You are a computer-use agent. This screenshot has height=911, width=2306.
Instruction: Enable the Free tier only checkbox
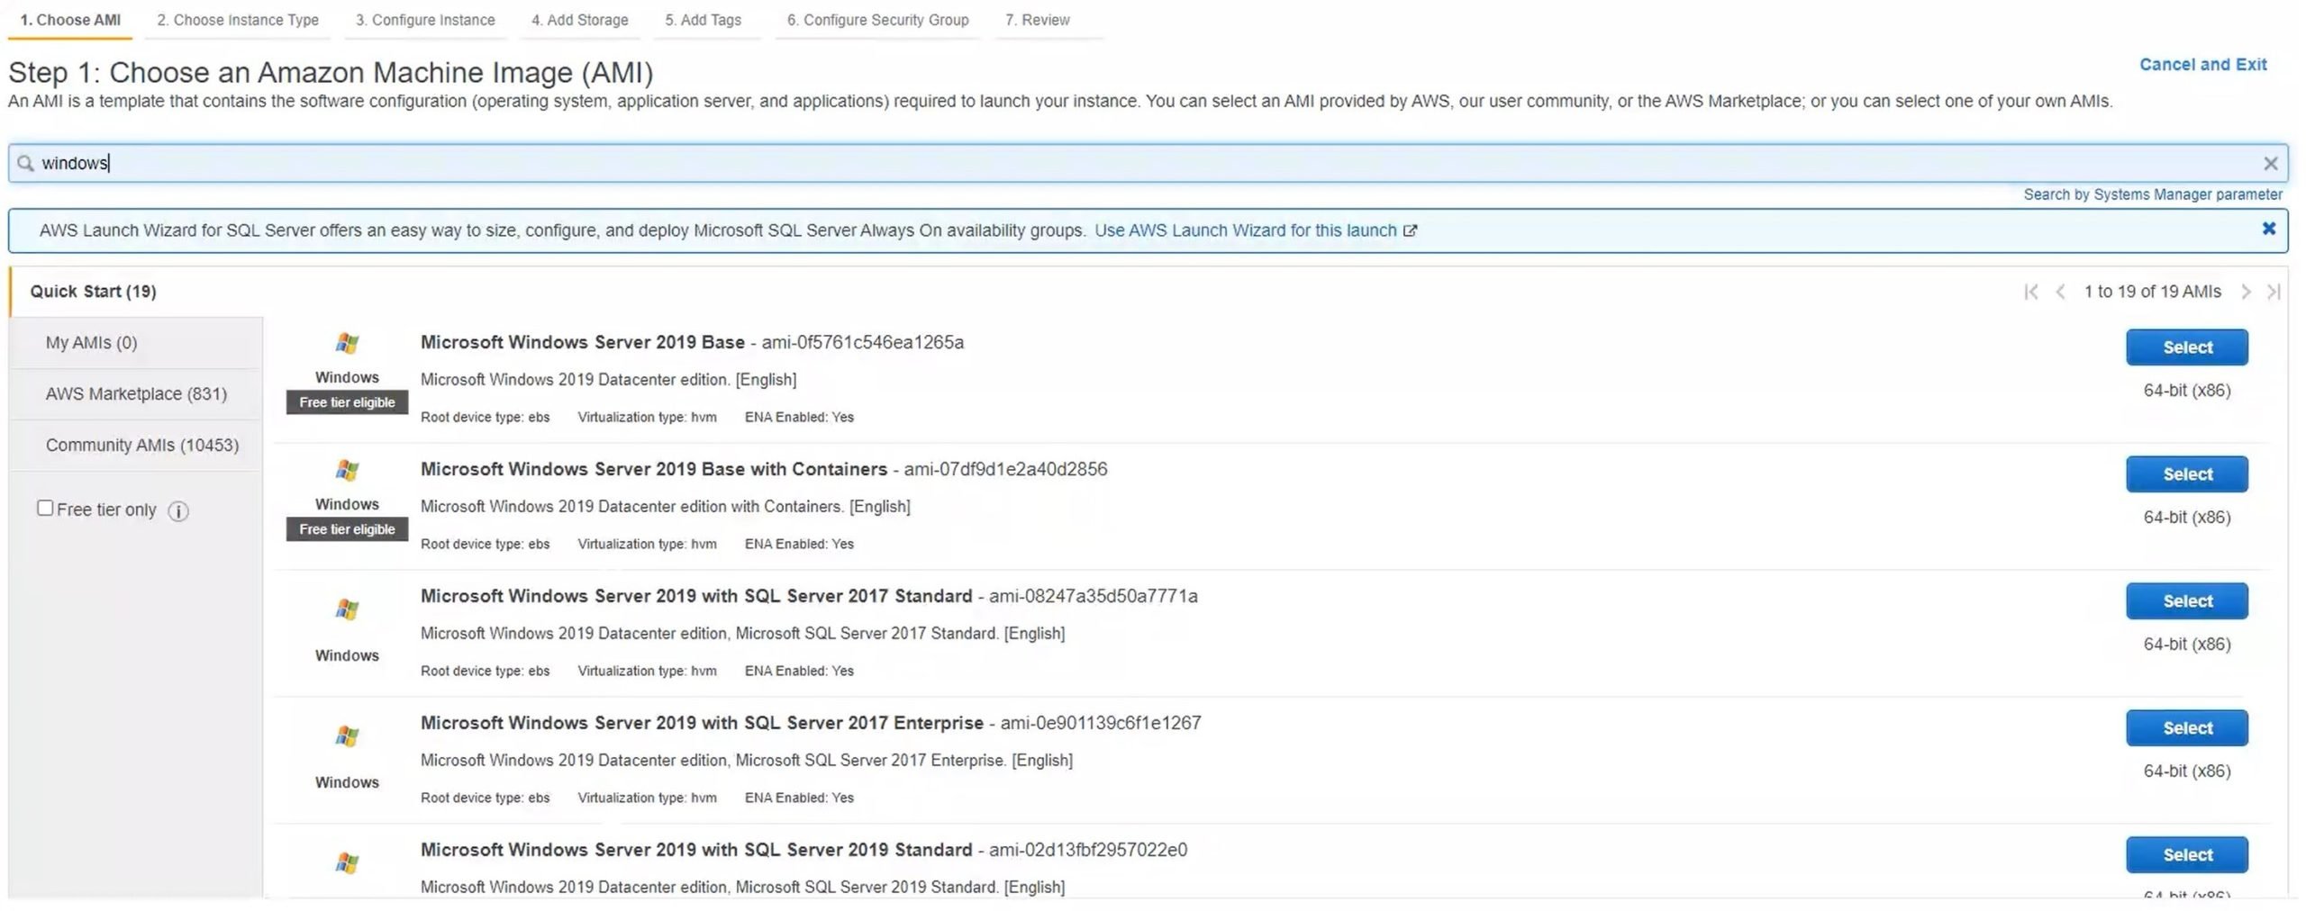45,509
